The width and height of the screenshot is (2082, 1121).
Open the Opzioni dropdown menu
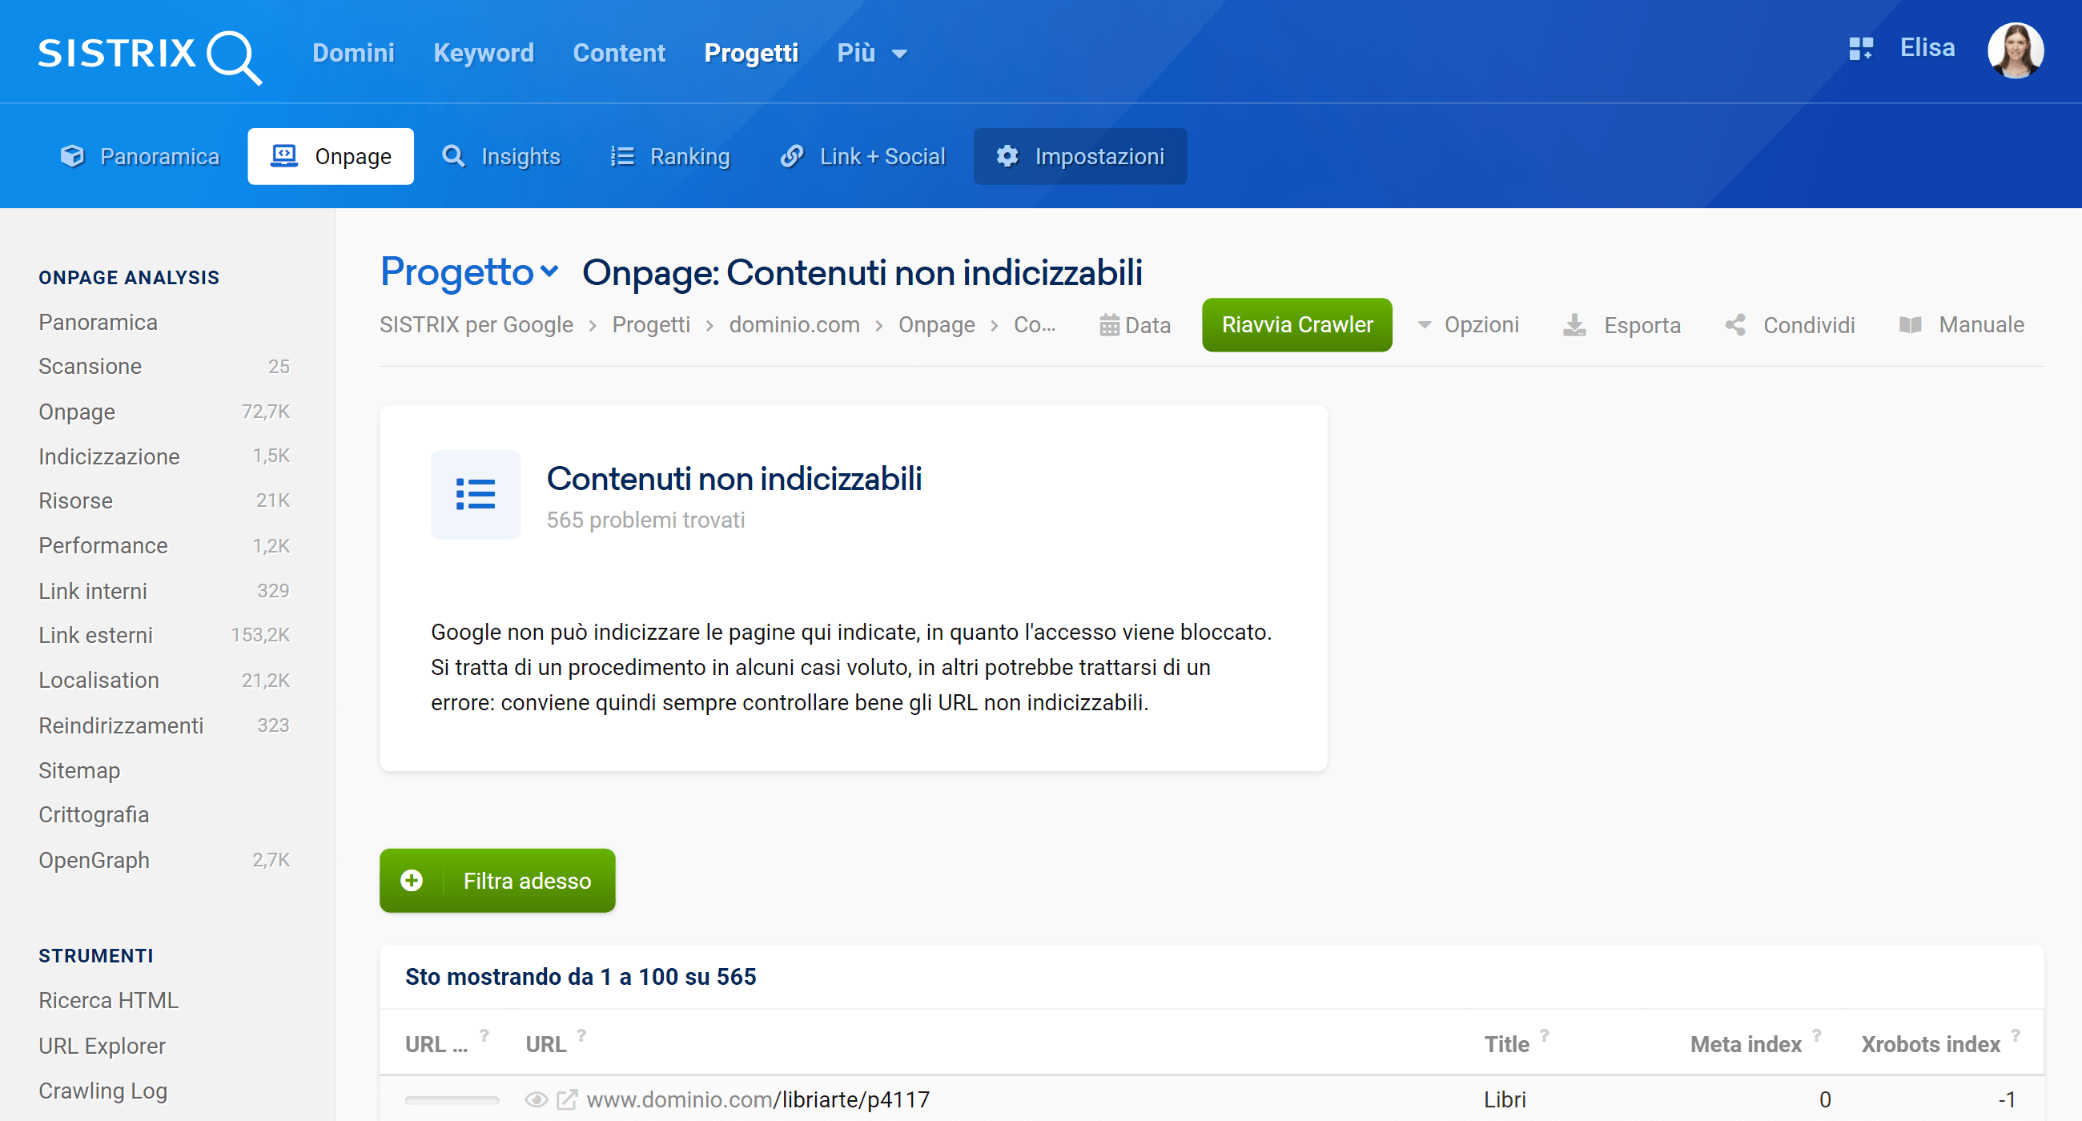[1469, 323]
